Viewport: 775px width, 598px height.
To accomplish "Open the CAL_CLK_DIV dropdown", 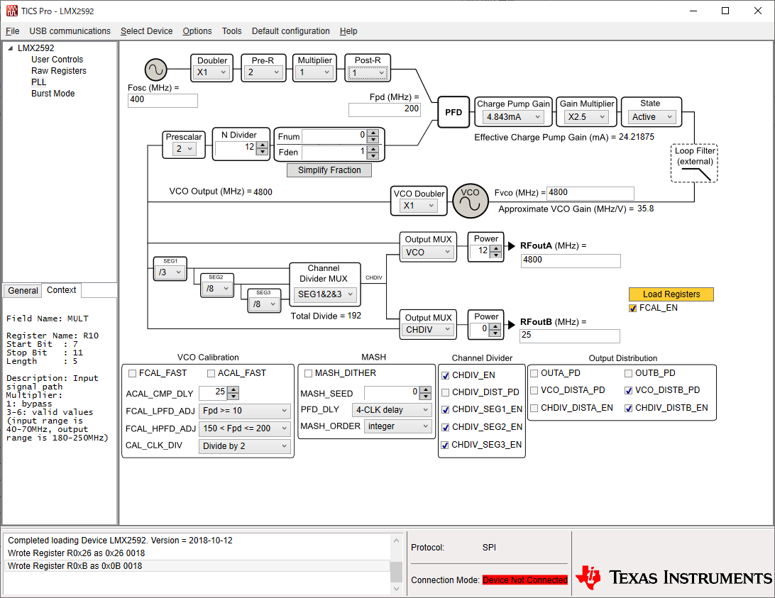I will pos(245,445).
